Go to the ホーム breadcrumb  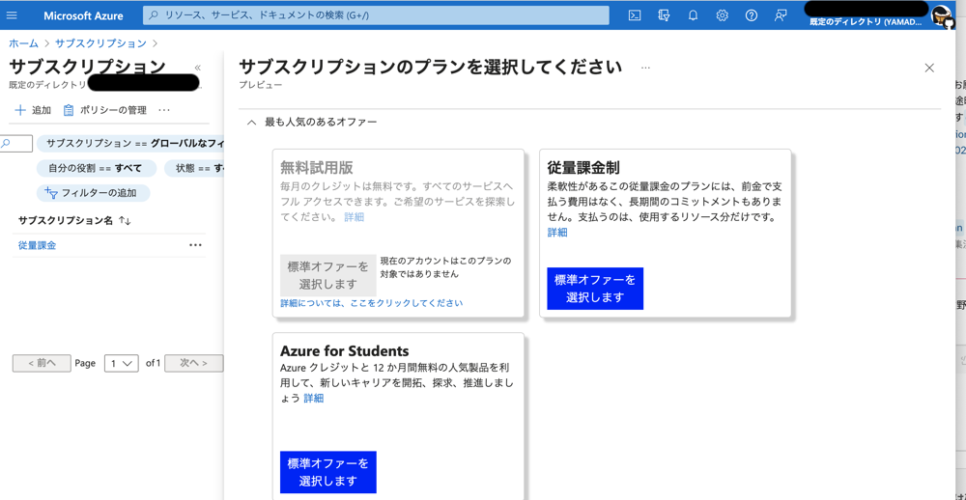pyautogui.click(x=23, y=43)
